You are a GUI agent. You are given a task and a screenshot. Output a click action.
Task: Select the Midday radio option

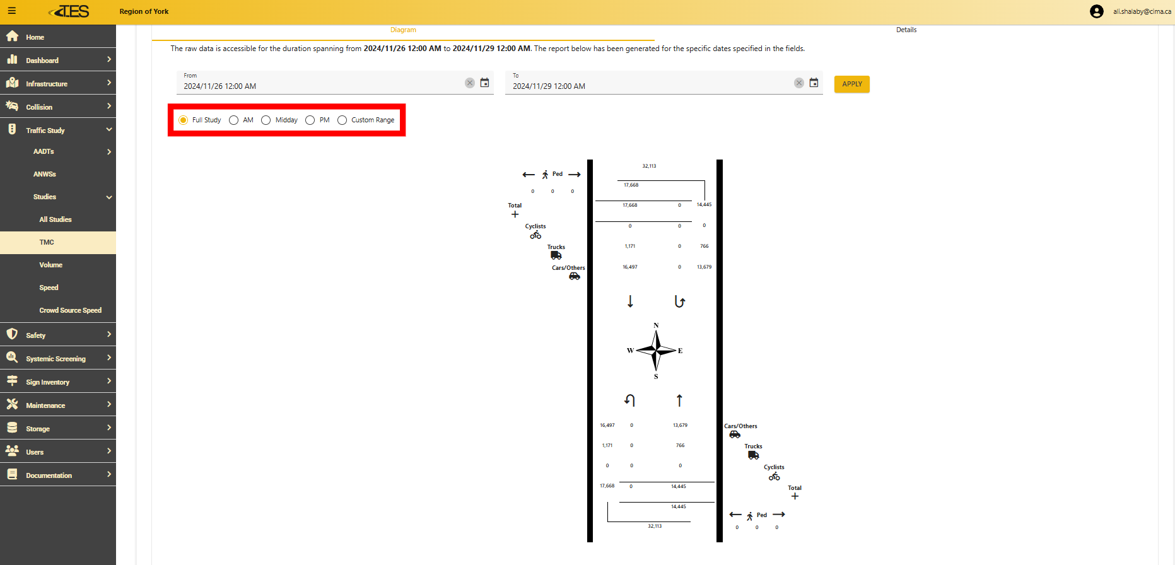[266, 120]
